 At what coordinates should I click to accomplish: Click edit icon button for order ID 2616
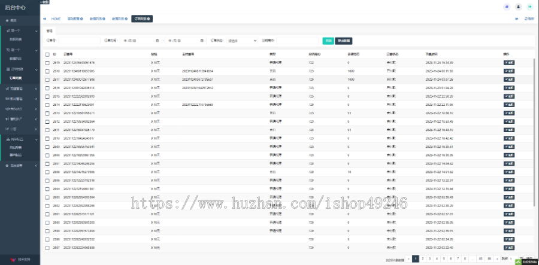(x=509, y=88)
